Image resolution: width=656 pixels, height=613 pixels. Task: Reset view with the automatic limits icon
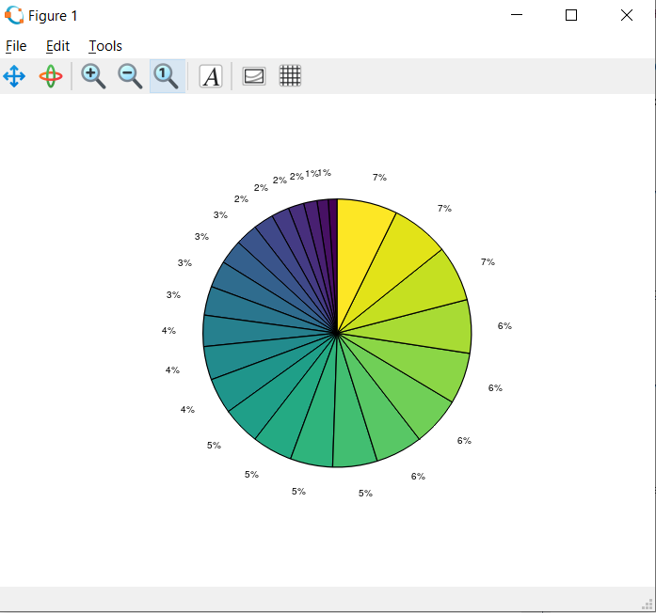(x=167, y=76)
